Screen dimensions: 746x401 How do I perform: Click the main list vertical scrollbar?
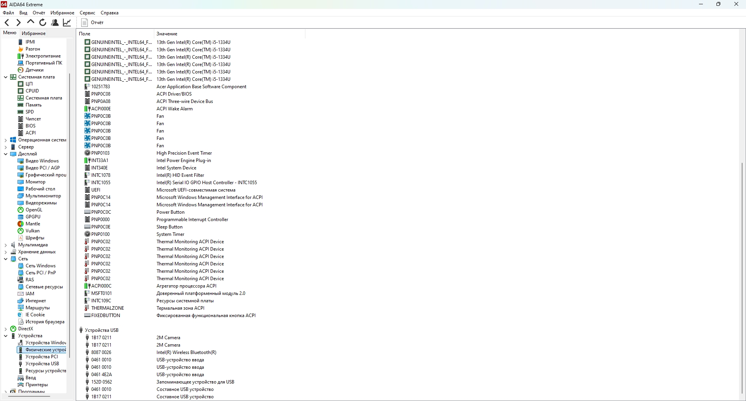(742, 278)
